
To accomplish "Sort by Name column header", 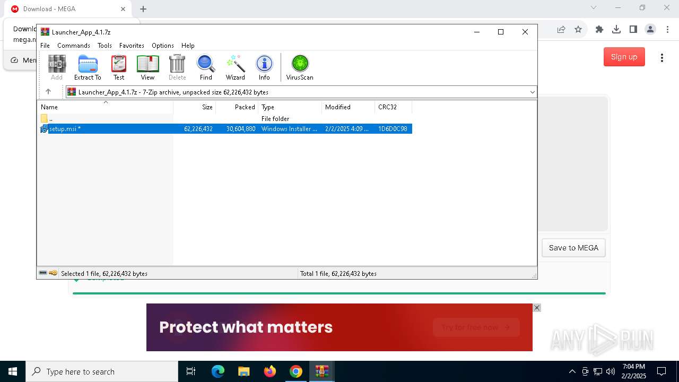I will pyautogui.click(x=106, y=107).
